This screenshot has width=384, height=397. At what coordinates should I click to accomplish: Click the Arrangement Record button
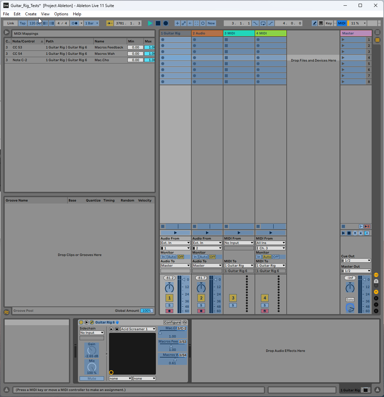166,23
